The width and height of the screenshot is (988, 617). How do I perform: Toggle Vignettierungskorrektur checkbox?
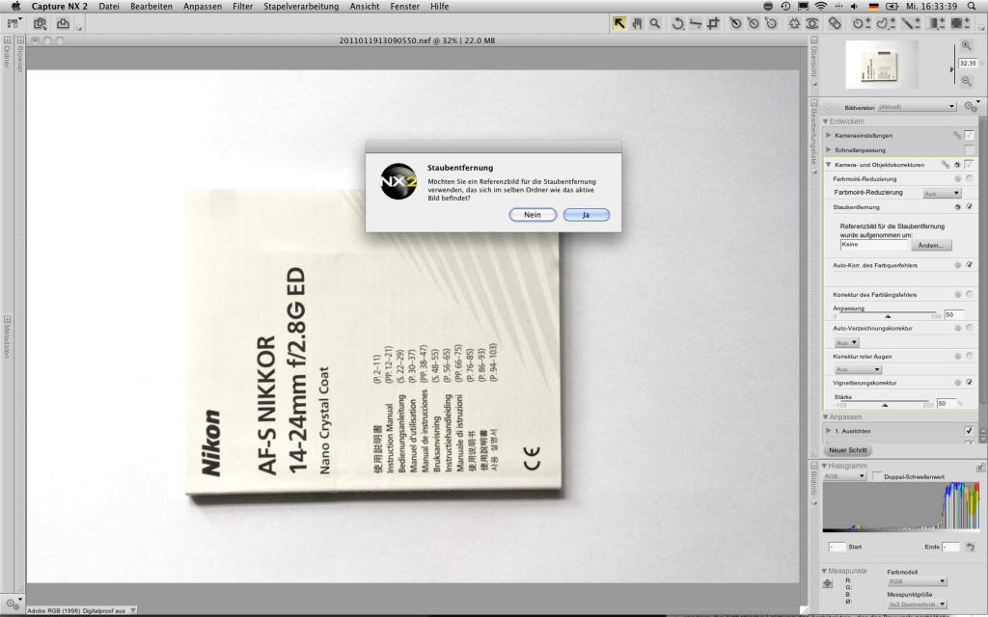click(969, 383)
